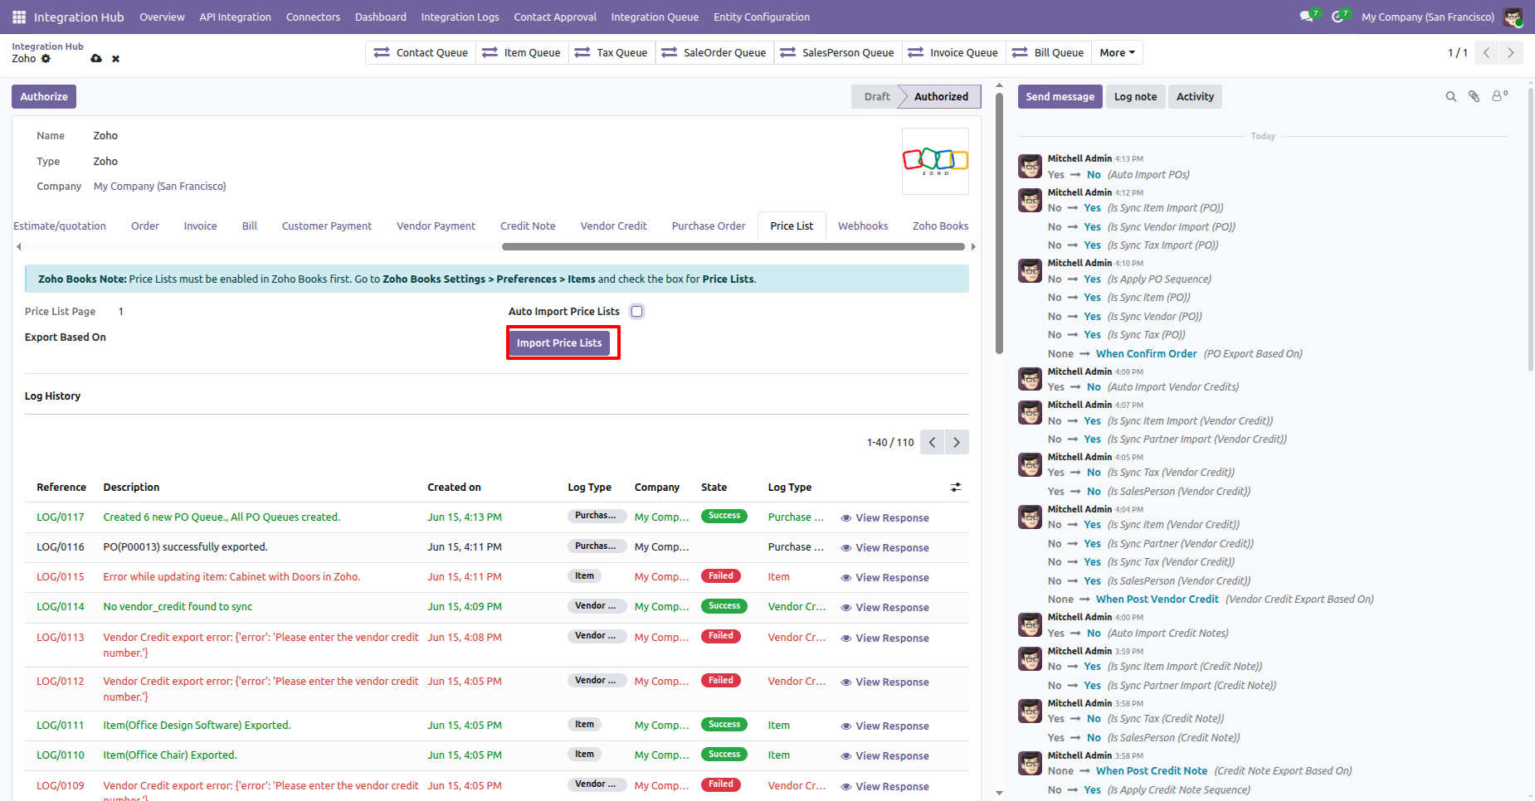View Response for LOG/0117
Image resolution: width=1535 pixels, height=801 pixels.
[884, 518]
